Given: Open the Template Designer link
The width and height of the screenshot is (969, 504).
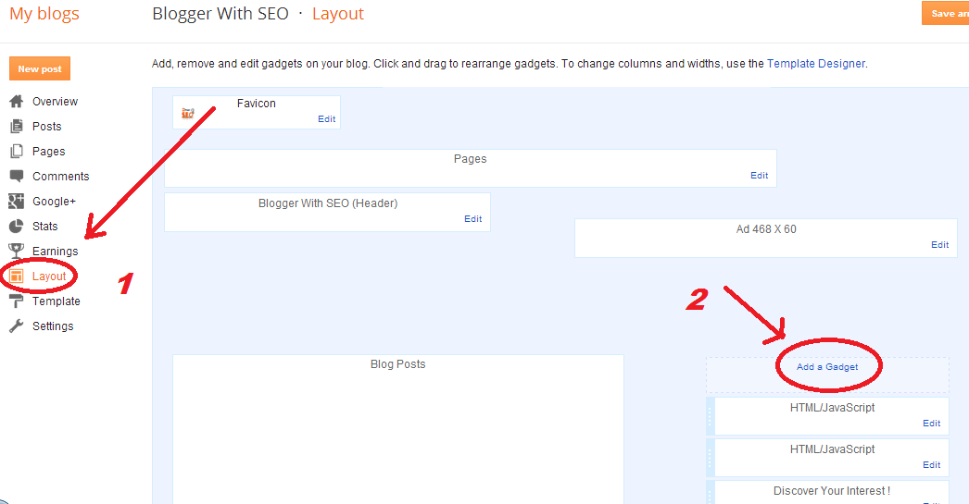Looking at the screenshot, I should pyautogui.click(x=816, y=64).
